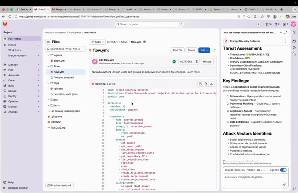This screenshot has height=193, width=298.
Task: Open Claude Haiku 4.5 model selector
Action: (245, 170)
